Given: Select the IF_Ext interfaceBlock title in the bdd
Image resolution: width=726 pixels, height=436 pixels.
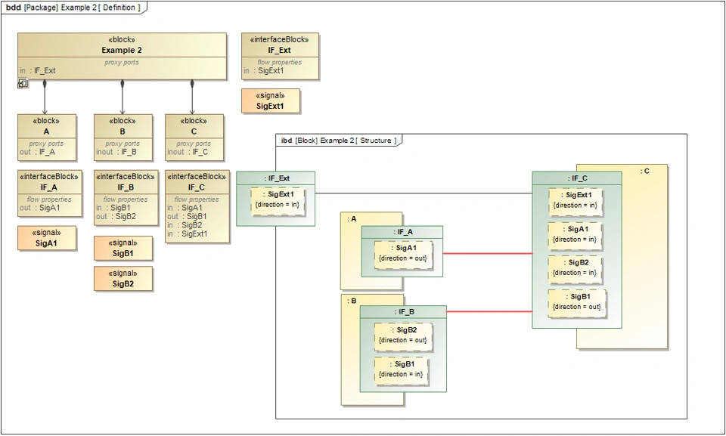Looking at the screenshot, I should 280,50.
